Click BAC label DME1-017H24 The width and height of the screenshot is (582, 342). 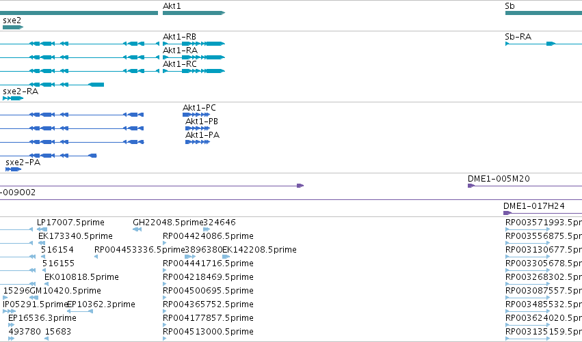[533, 206]
